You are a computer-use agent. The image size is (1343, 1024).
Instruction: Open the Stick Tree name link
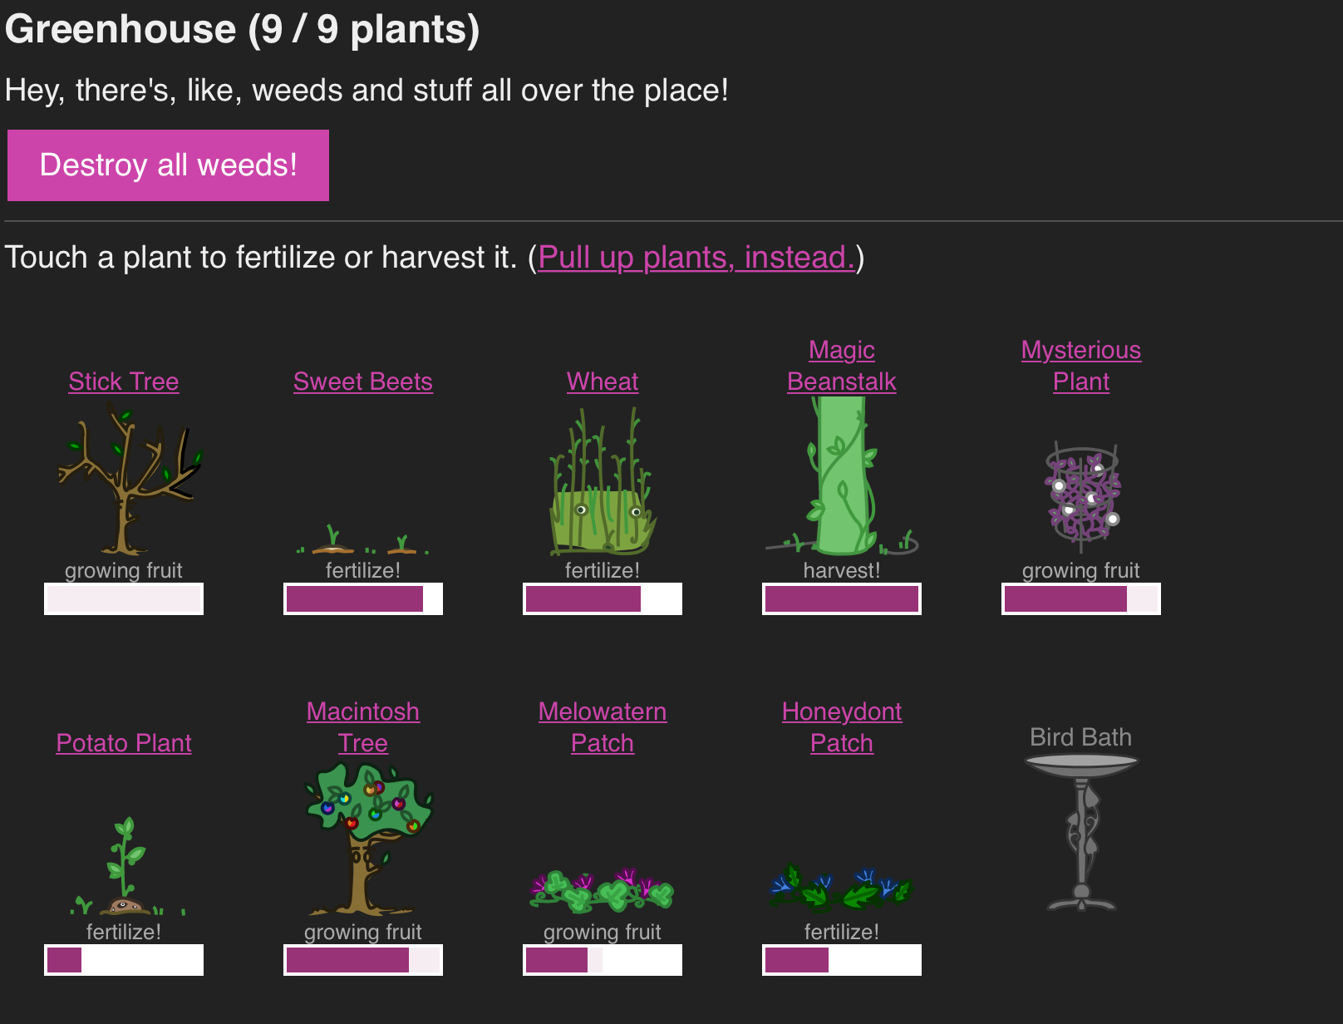click(x=124, y=382)
